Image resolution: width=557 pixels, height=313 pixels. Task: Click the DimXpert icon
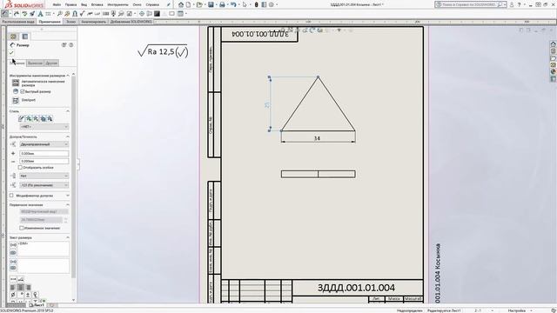pyautogui.click(x=16, y=100)
